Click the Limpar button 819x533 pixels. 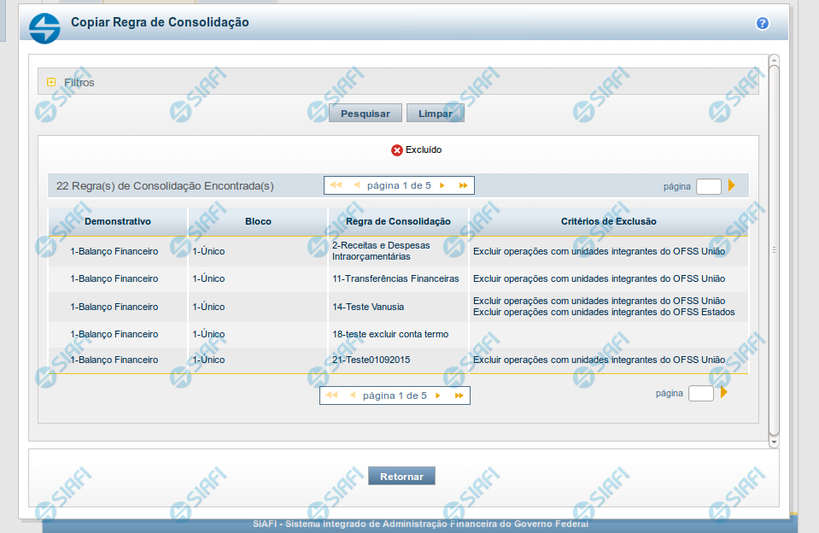click(435, 114)
